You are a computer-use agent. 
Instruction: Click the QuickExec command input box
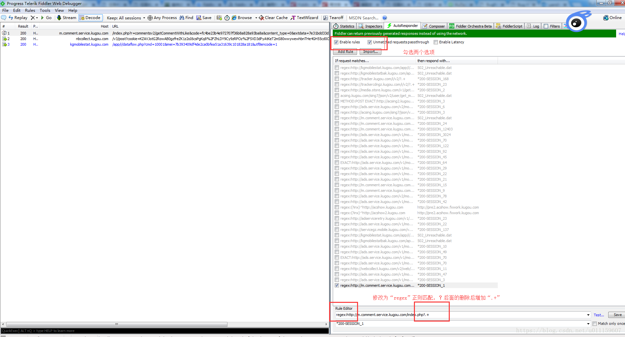[x=164, y=331]
